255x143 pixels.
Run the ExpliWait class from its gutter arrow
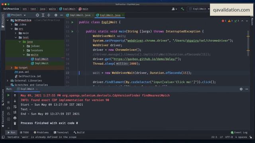click(x=73, y=22)
